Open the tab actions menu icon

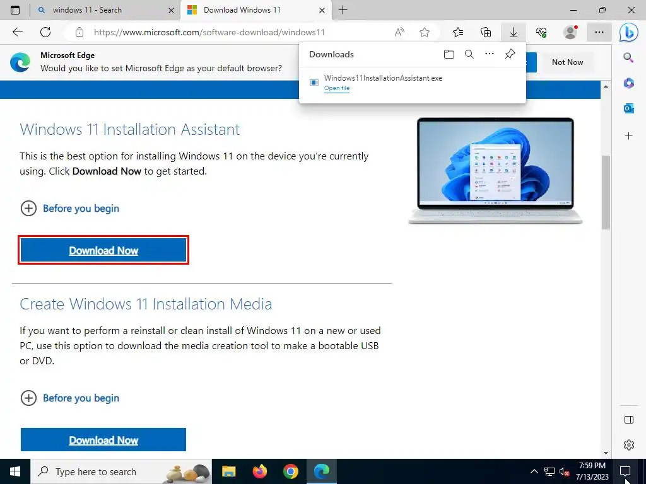15,10
